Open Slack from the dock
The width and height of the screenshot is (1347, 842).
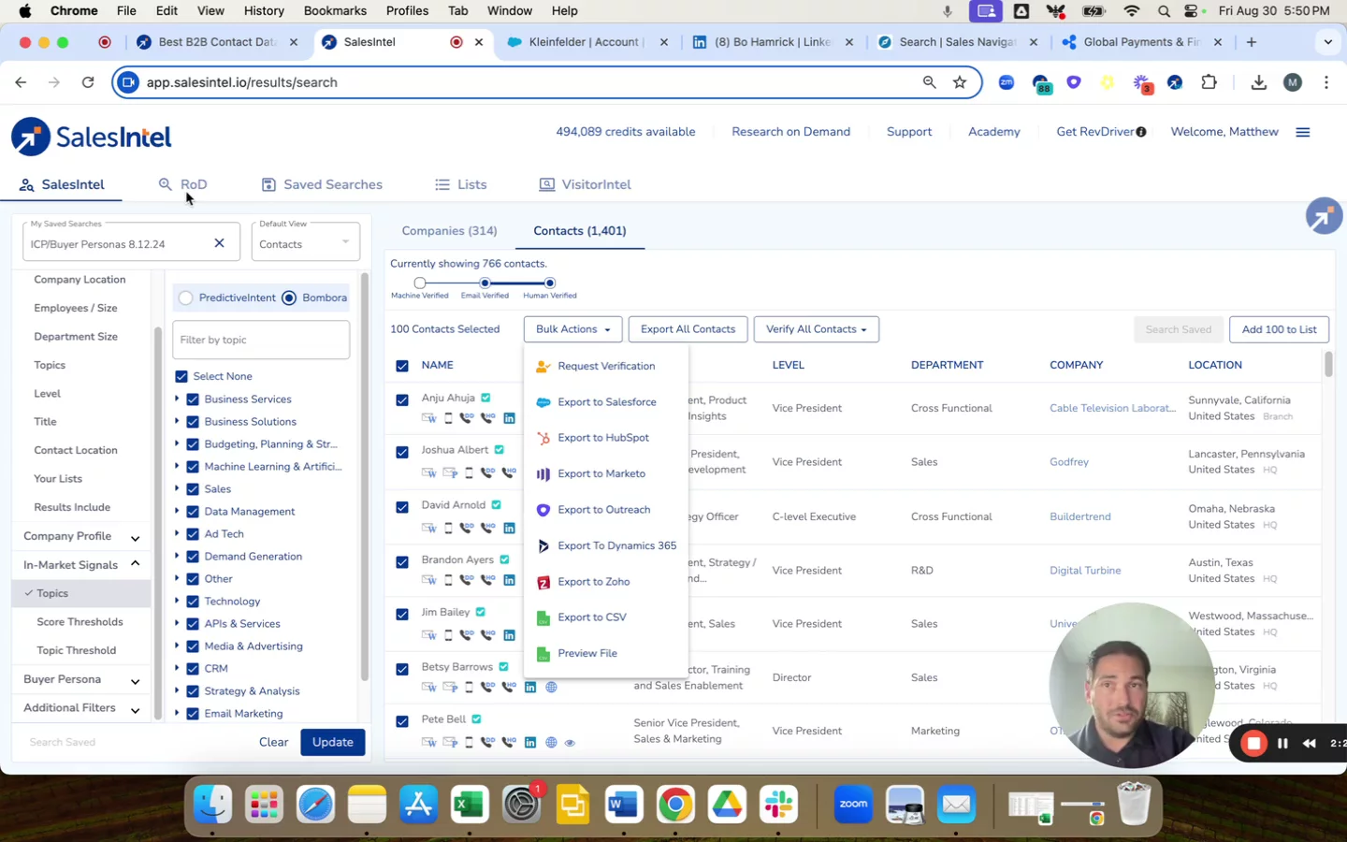coord(778,804)
